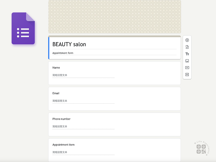Image resolution: width=216 pixels, height=162 pixels.
Task: Click the Import questions icon
Action: click(187, 47)
